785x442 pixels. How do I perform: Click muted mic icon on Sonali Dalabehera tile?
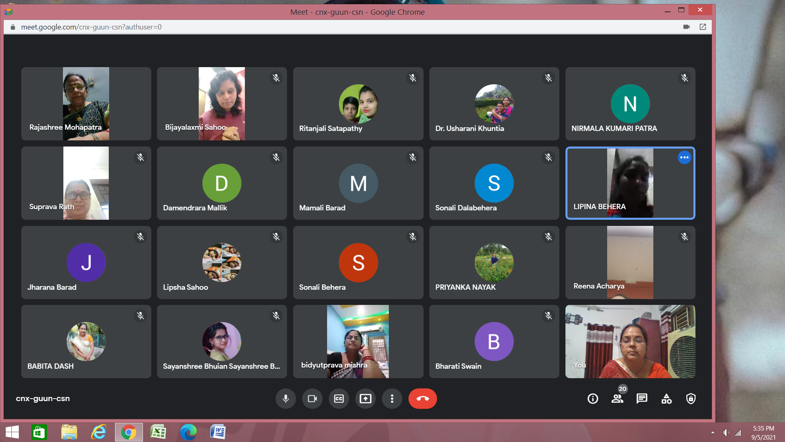(x=549, y=157)
